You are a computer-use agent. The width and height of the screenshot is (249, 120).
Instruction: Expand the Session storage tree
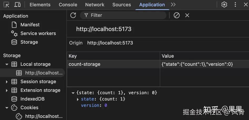point(7,82)
